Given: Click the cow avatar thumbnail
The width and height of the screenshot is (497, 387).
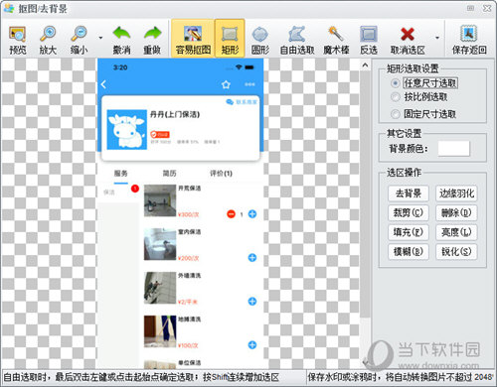Looking at the screenshot, I should coord(127,129).
